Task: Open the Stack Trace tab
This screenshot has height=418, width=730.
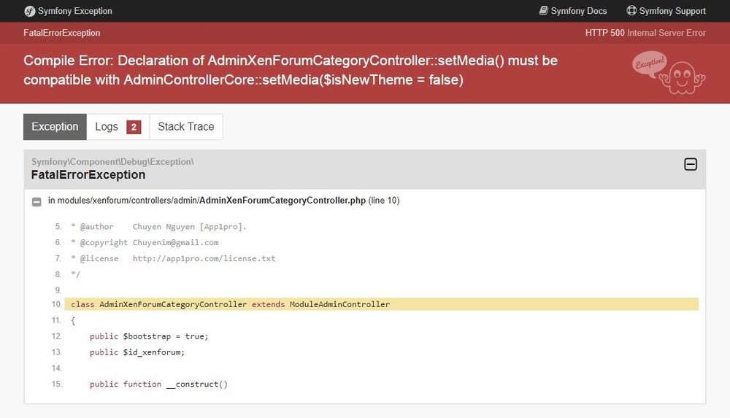Action: (x=185, y=127)
